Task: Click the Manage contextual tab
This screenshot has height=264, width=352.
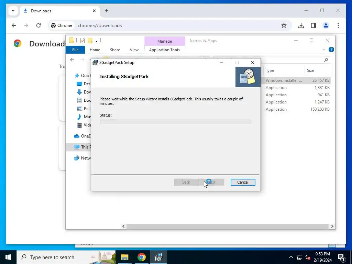Action: point(165,41)
